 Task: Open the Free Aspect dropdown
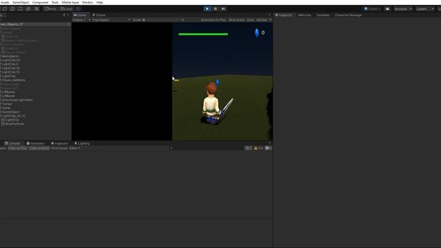coord(112,20)
